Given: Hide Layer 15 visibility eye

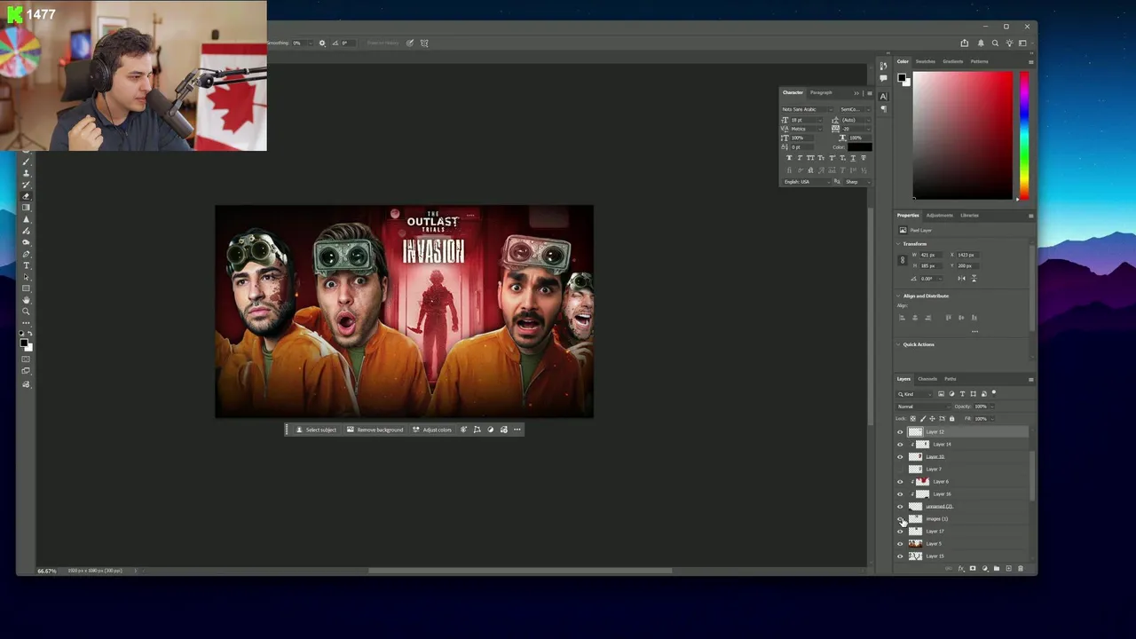Looking at the screenshot, I should [900, 556].
